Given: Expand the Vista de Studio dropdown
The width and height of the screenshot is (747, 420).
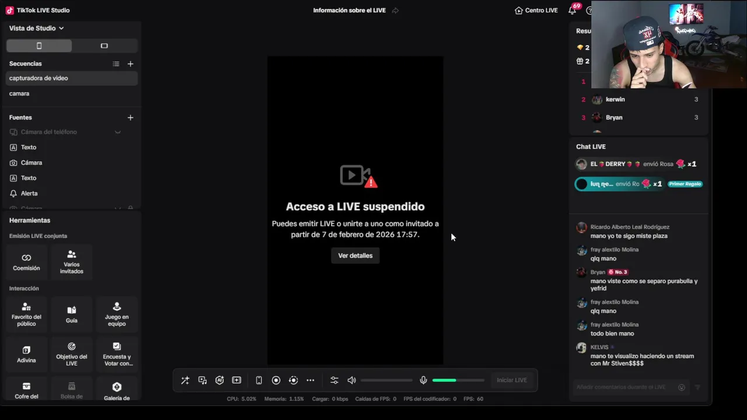Looking at the screenshot, I should (x=36, y=28).
